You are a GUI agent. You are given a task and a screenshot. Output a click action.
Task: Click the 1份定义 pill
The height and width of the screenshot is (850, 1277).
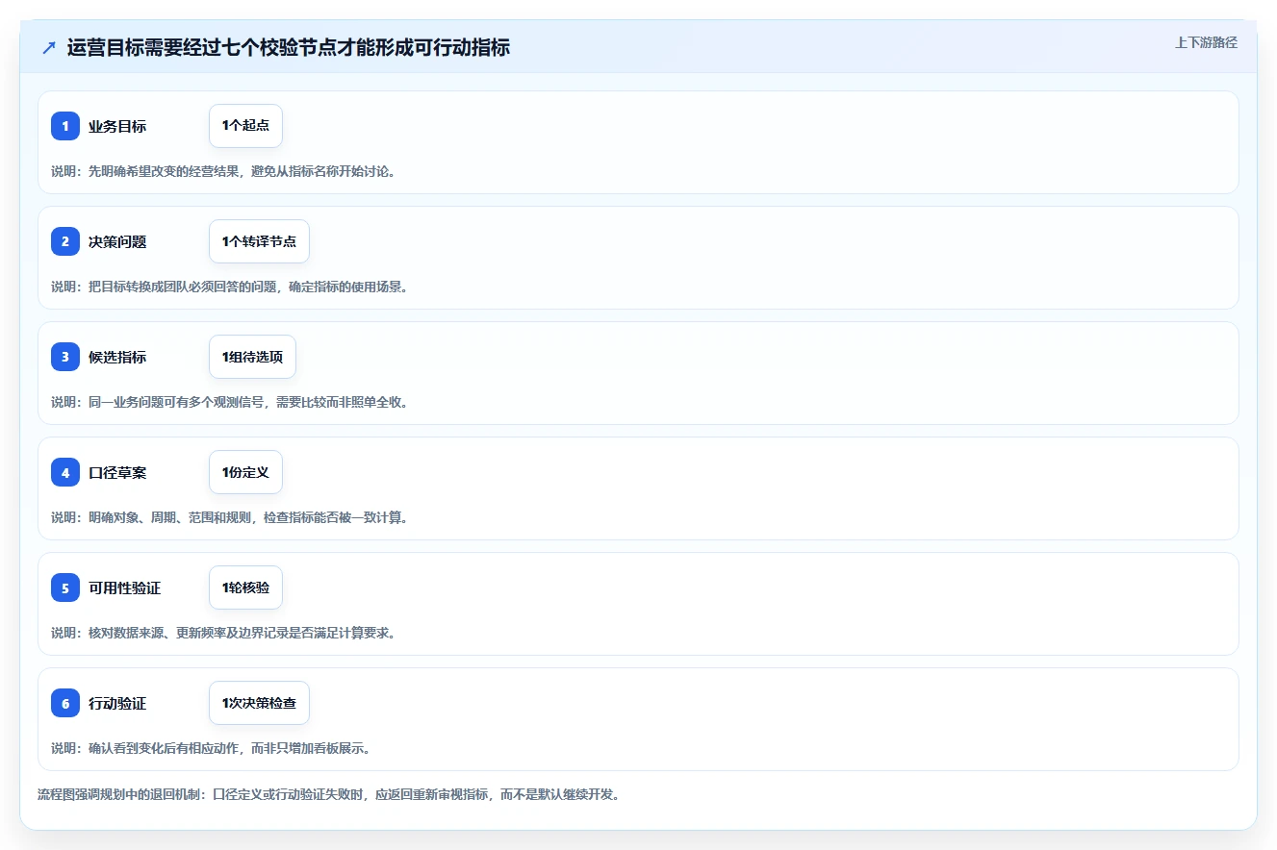point(245,472)
